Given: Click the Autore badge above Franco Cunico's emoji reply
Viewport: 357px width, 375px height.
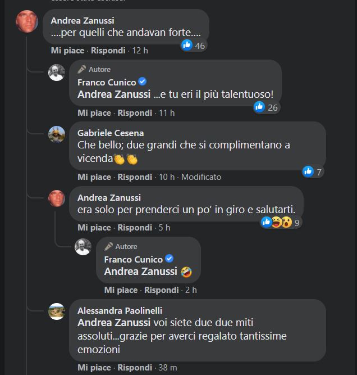Looking at the screenshot, I should pos(121,246).
